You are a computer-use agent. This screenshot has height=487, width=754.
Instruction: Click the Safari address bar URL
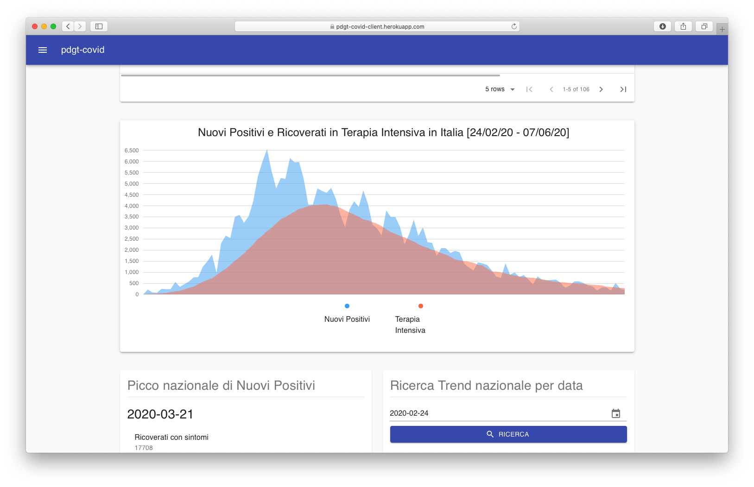[x=377, y=26]
